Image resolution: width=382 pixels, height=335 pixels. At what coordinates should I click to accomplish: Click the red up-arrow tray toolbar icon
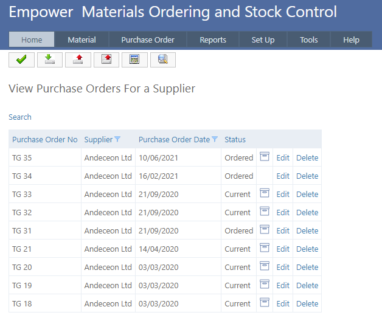78,59
